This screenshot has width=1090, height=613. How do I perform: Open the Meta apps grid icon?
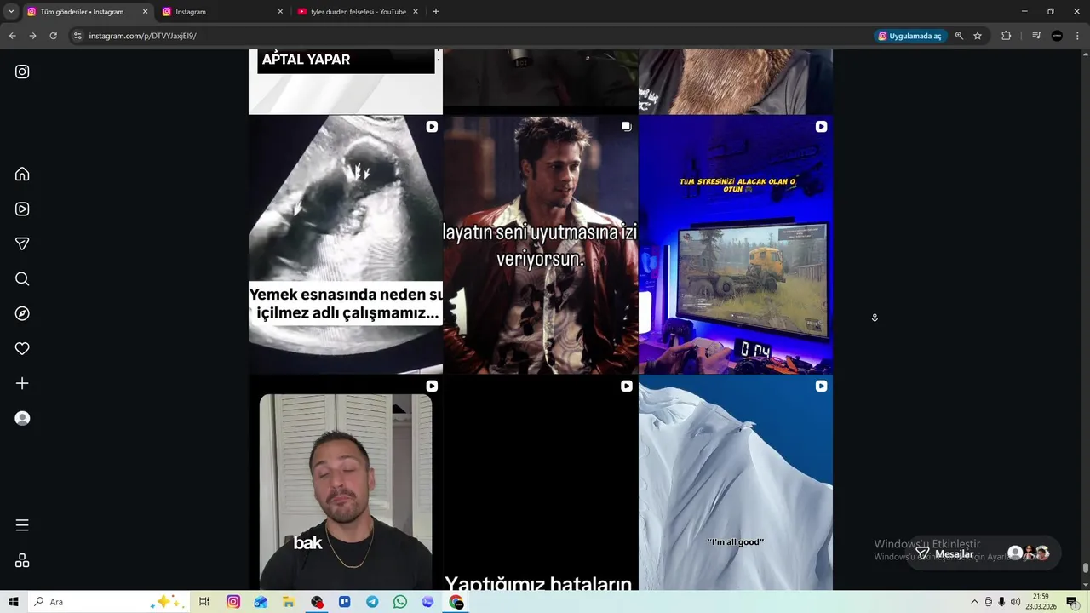[22, 560]
